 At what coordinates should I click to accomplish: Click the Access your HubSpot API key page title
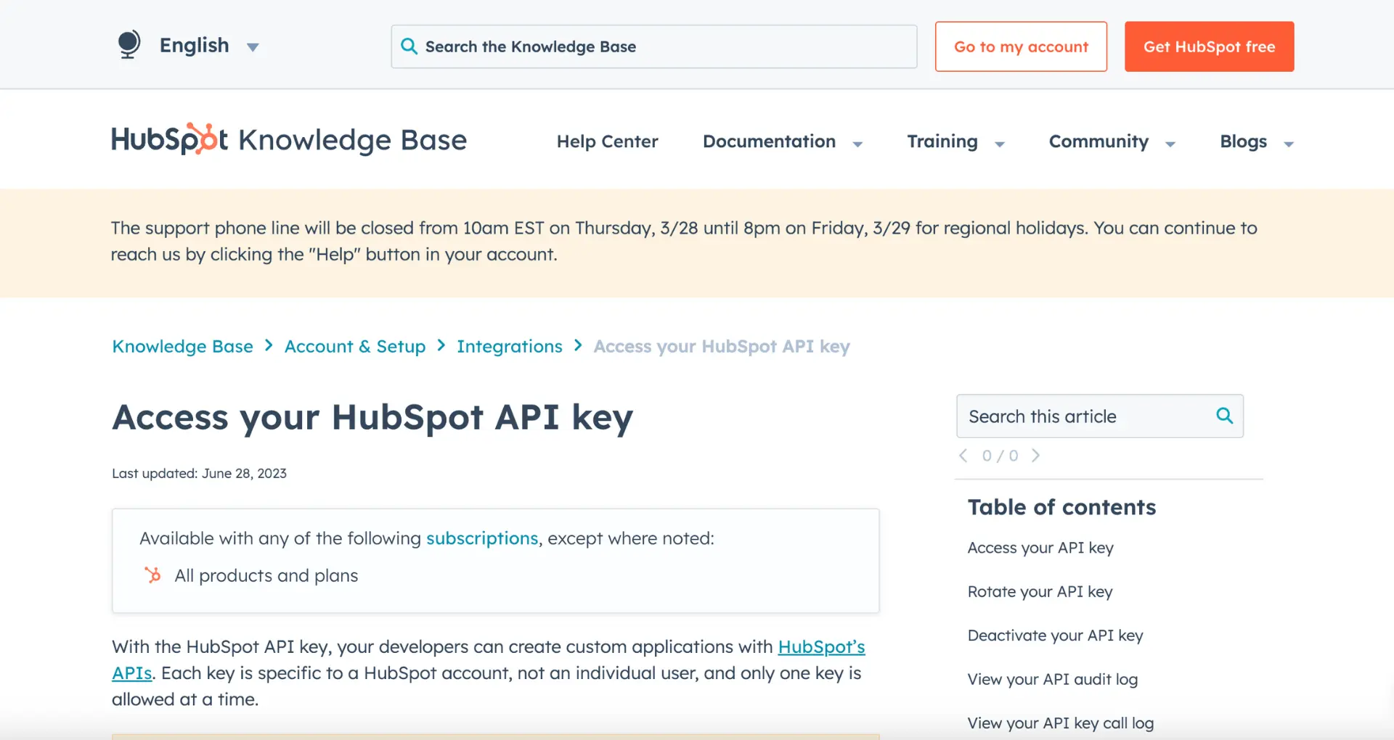point(372,418)
